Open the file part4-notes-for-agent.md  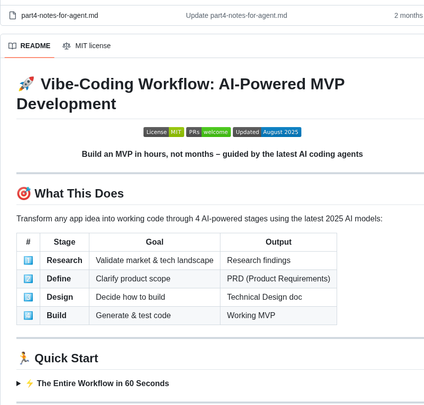[x=60, y=15]
